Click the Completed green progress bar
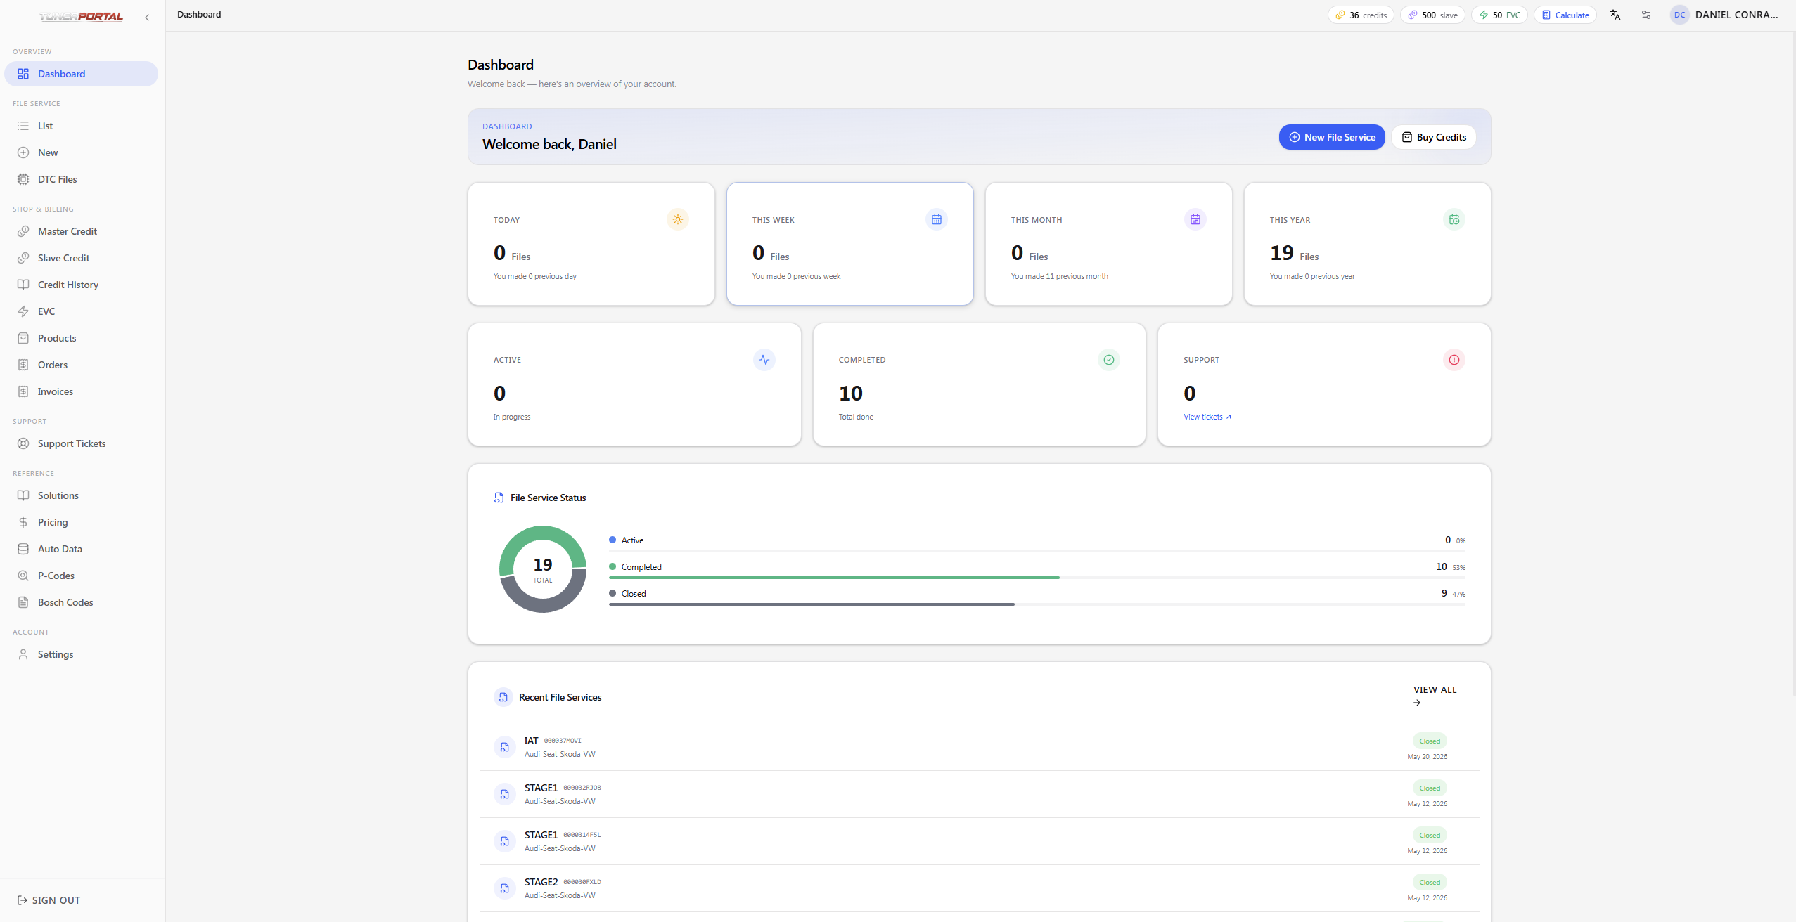 (834, 578)
